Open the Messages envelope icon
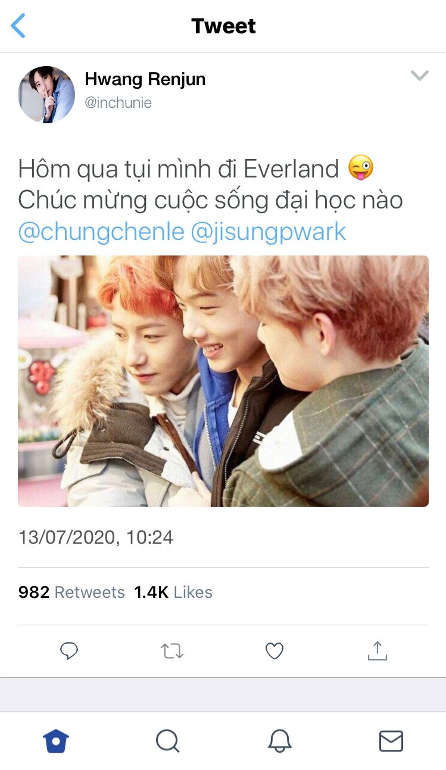Viewport: 446px width, 770px height. [391, 741]
